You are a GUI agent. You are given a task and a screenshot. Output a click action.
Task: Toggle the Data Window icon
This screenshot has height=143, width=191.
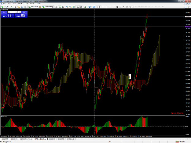coord(15,7)
